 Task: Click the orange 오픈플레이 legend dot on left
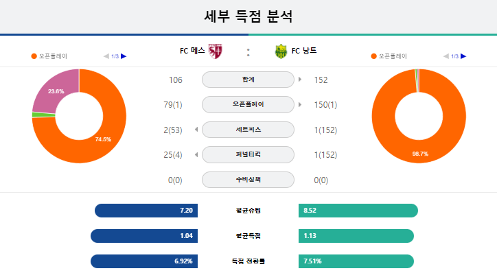[x=34, y=56]
